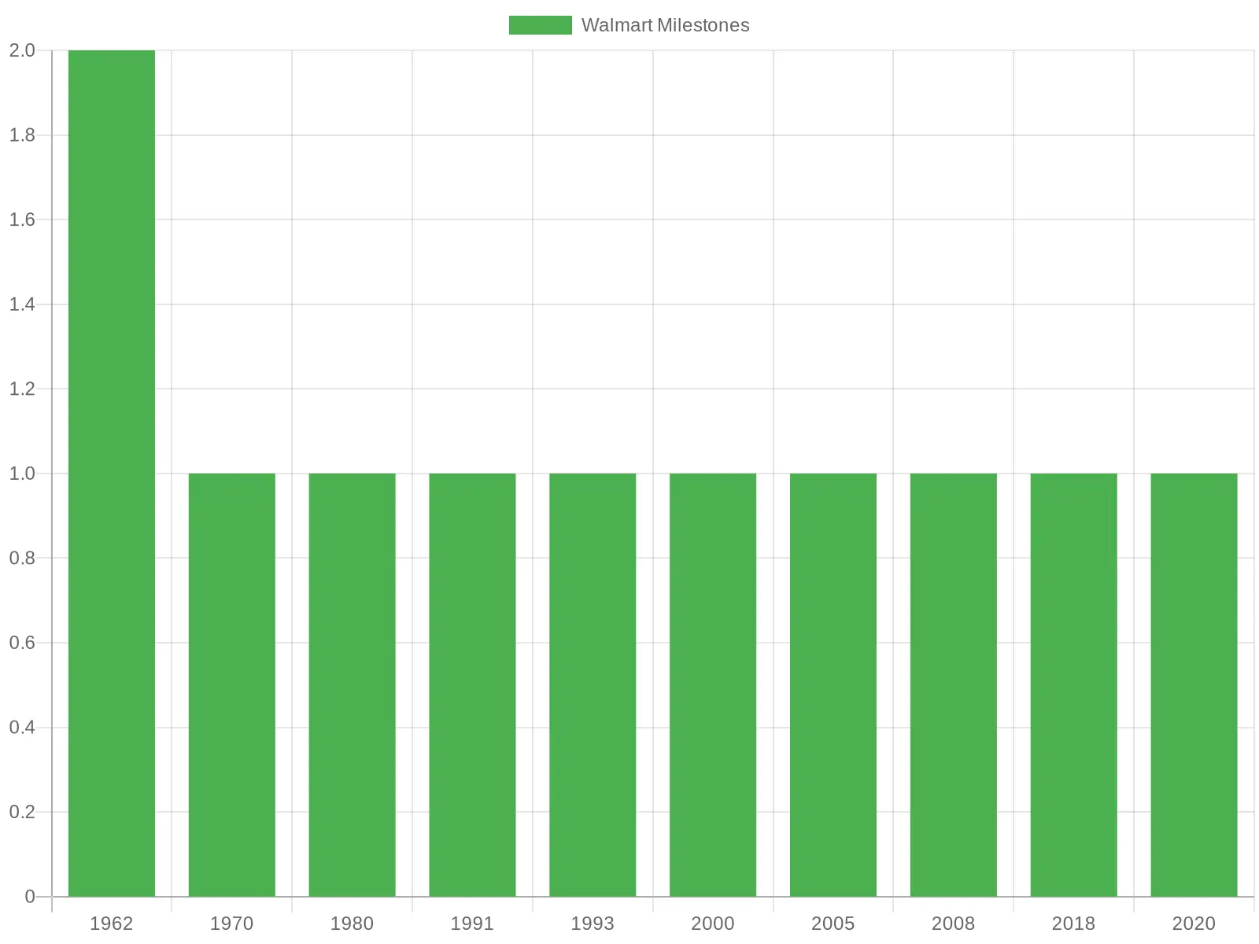Select the 2020 bar

pyautogui.click(x=1194, y=684)
